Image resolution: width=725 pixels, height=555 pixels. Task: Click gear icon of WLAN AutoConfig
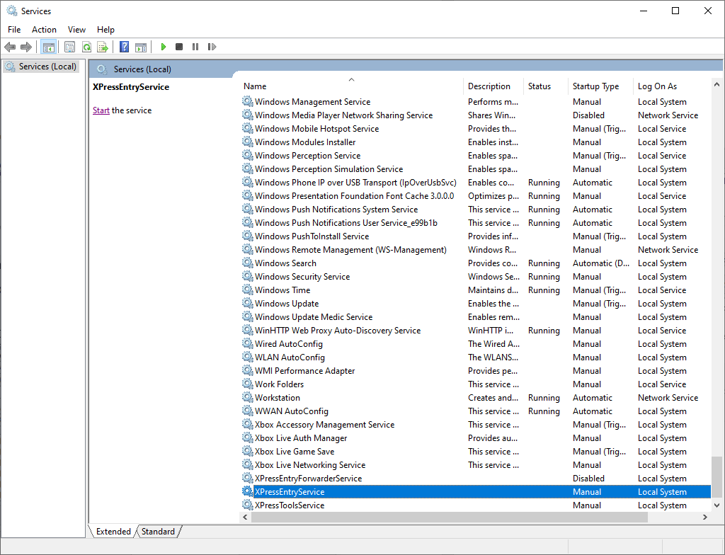pos(248,357)
